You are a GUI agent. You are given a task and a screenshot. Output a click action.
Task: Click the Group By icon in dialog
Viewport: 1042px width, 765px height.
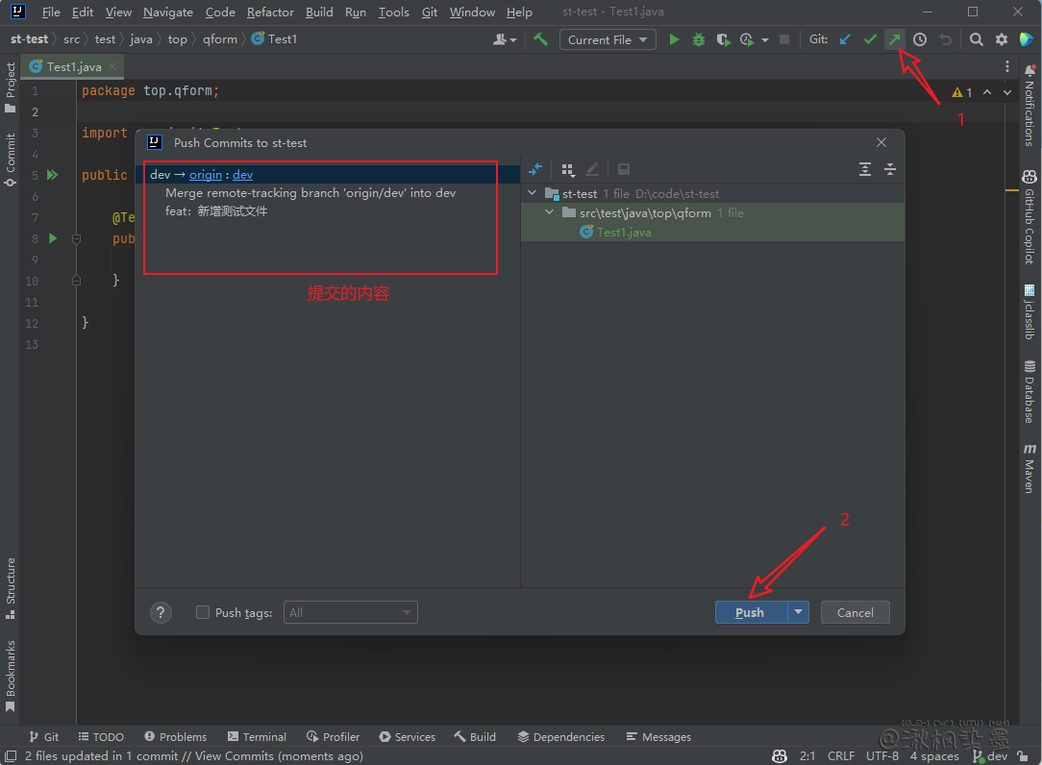567,169
